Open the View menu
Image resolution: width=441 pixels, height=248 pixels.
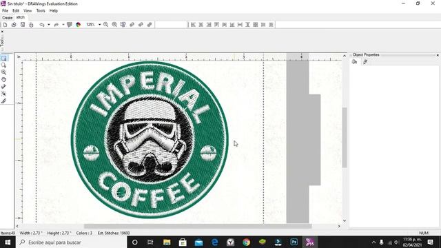(28, 11)
